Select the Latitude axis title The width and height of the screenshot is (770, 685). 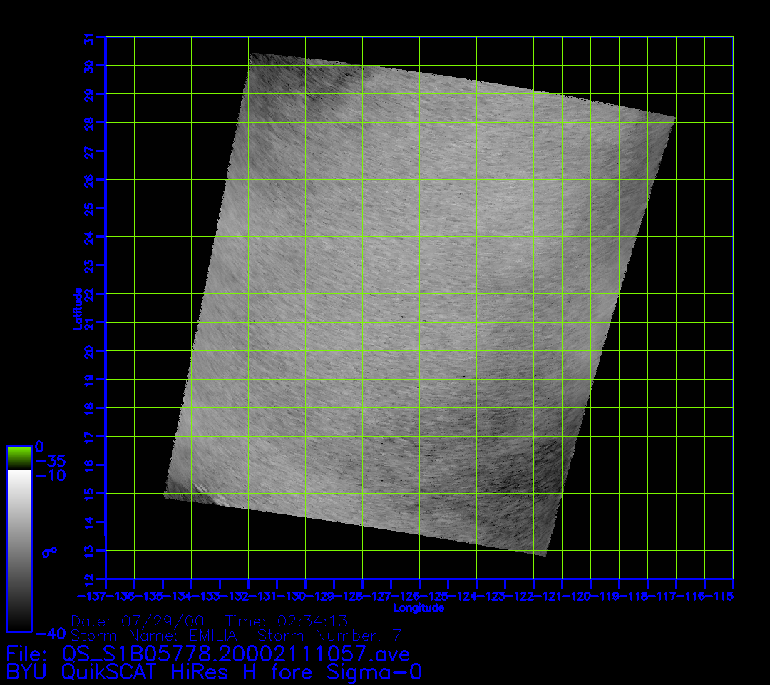(76, 308)
